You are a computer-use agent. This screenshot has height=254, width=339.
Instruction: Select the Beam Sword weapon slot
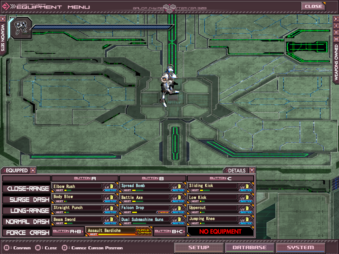[85, 220]
